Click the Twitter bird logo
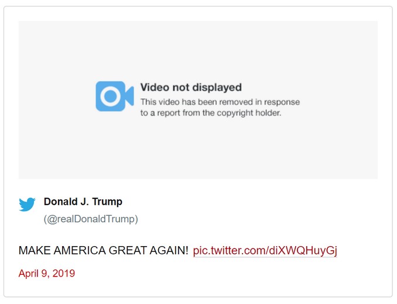The width and height of the screenshot is (397, 304). point(27,204)
